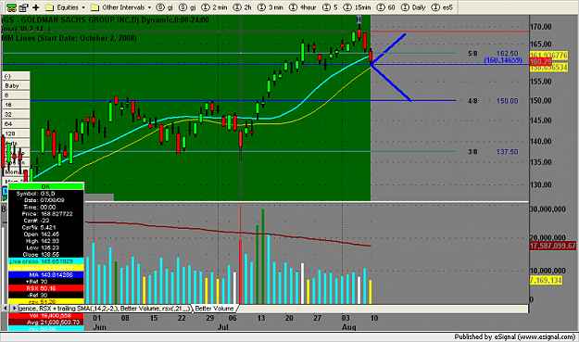Open the chart properties icon in toolbar
This screenshot has width=579, height=342.
[x=24, y=7]
